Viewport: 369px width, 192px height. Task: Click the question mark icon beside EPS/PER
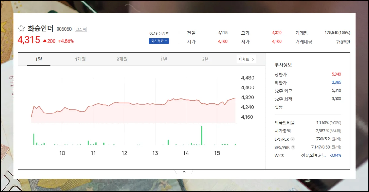tap(292, 139)
